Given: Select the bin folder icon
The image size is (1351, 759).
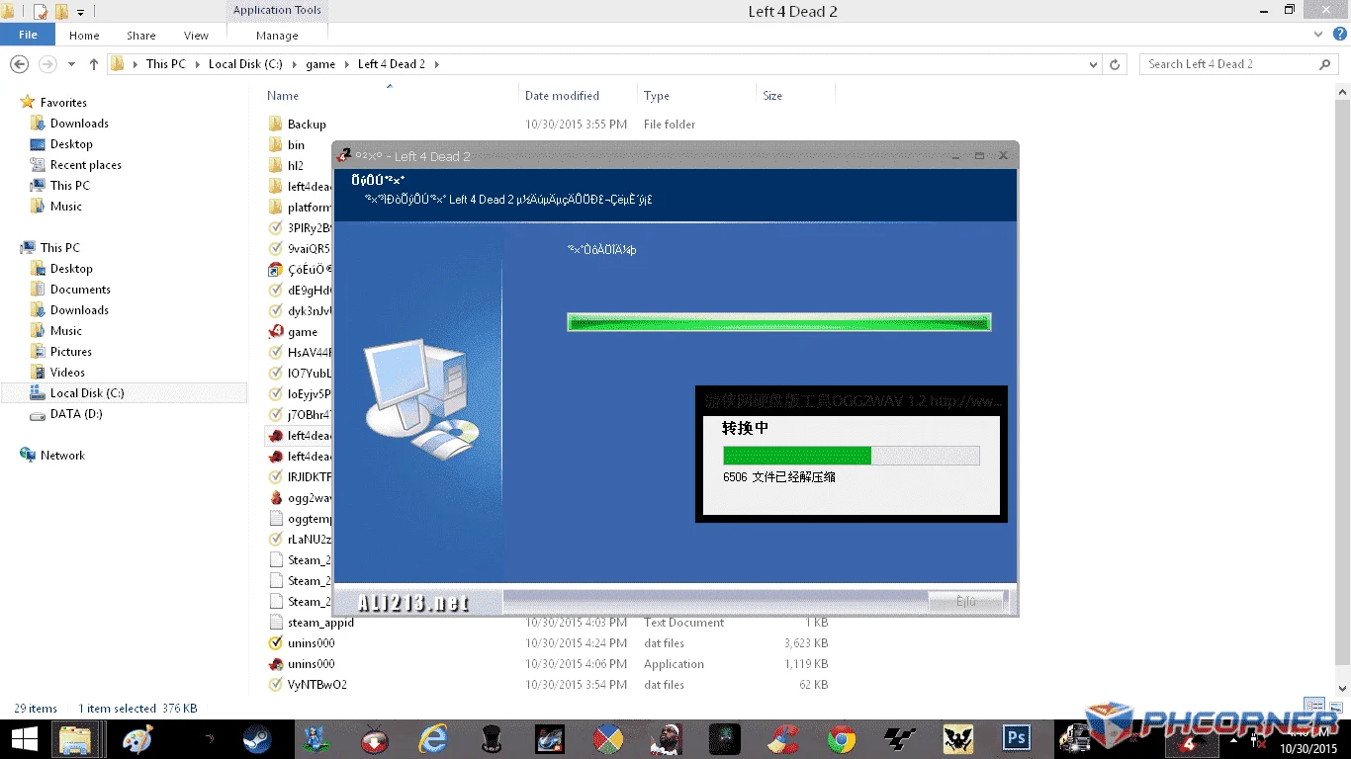Looking at the screenshot, I should (x=276, y=145).
